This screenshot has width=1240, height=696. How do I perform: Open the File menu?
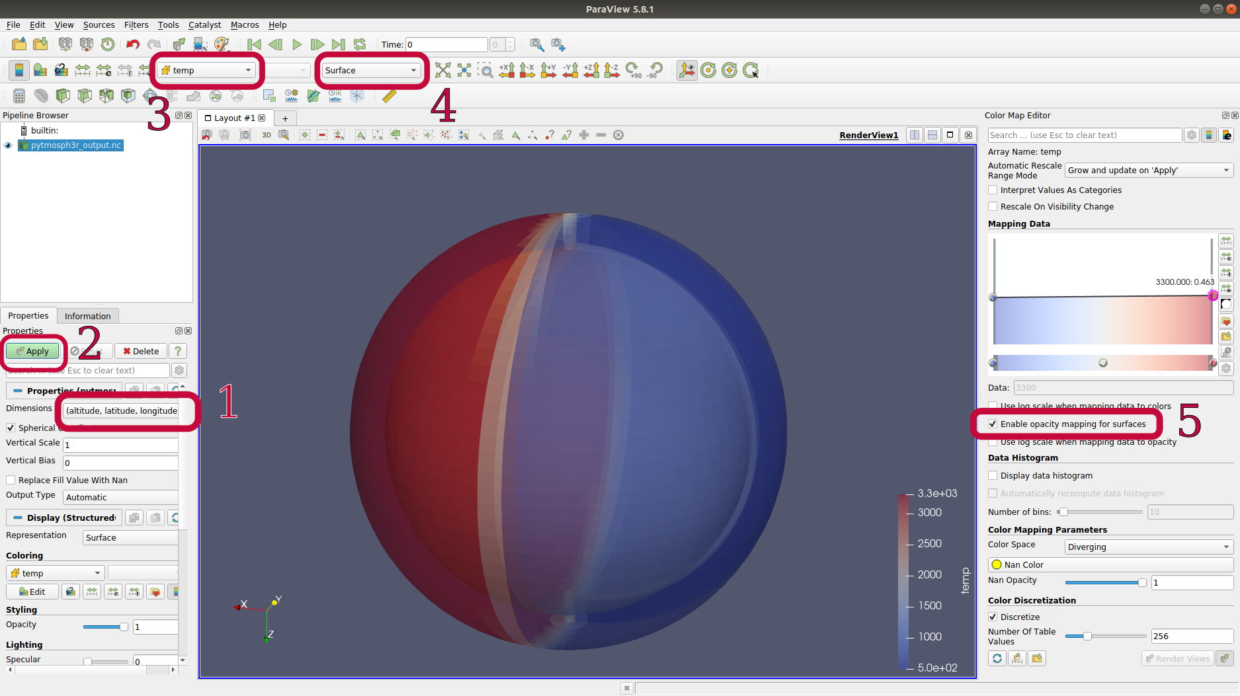13,24
